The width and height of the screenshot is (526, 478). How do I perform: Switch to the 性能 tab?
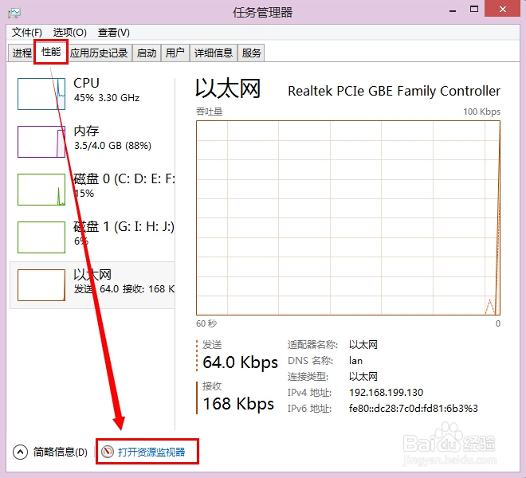[x=51, y=52]
